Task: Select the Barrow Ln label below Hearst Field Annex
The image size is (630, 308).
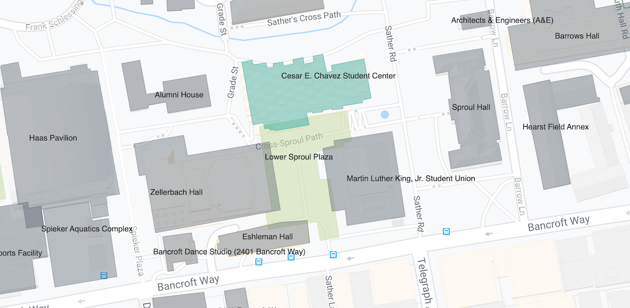Action: tap(519, 195)
